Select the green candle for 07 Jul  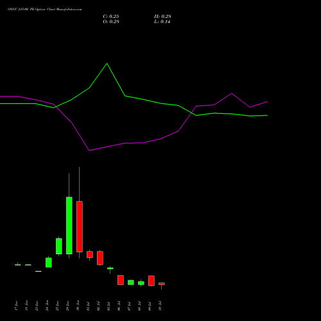131,282
